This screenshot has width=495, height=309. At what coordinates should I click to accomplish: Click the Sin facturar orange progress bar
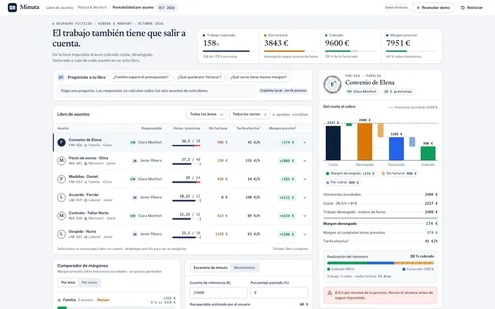(290, 51)
